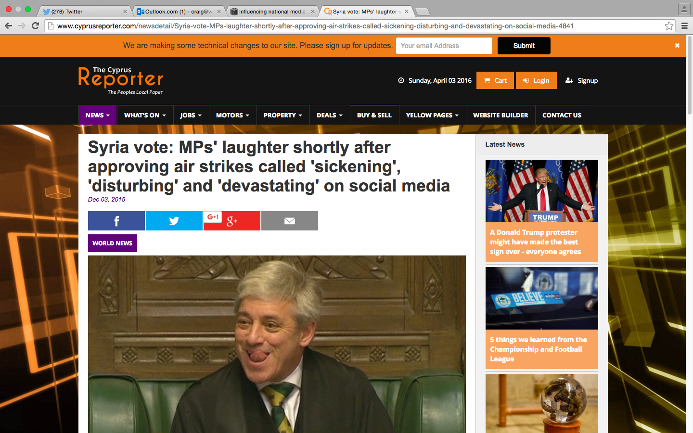
Task: Click the page vertical scrollbar
Action: click(689, 75)
